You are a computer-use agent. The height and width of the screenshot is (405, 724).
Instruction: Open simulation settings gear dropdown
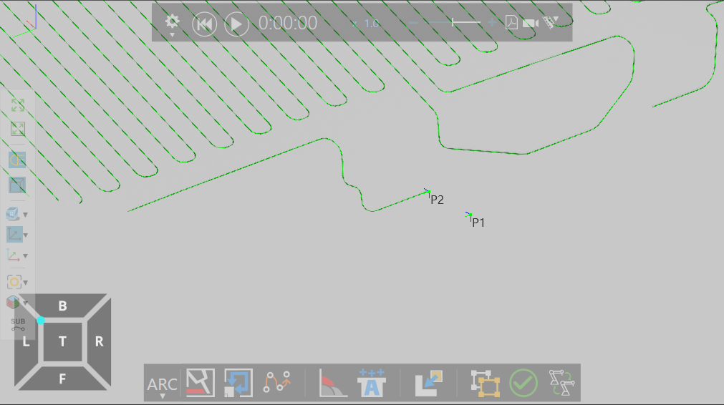(x=172, y=24)
